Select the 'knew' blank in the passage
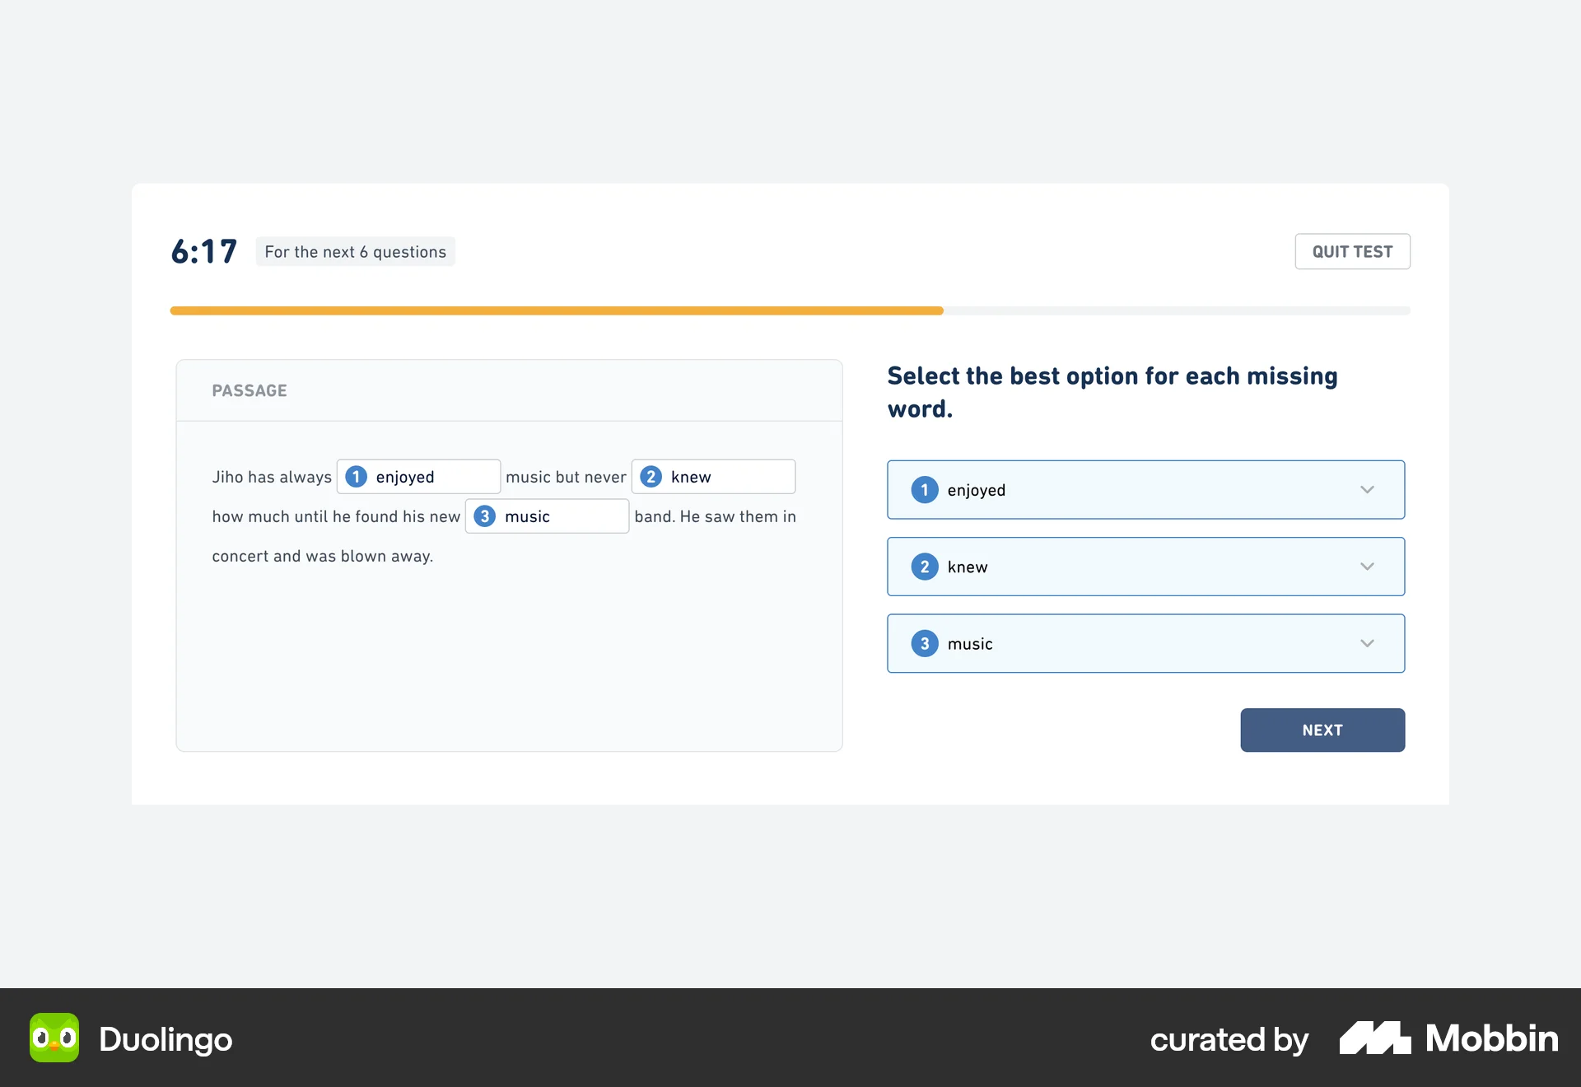This screenshot has height=1087, width=1581. point(713,477)
